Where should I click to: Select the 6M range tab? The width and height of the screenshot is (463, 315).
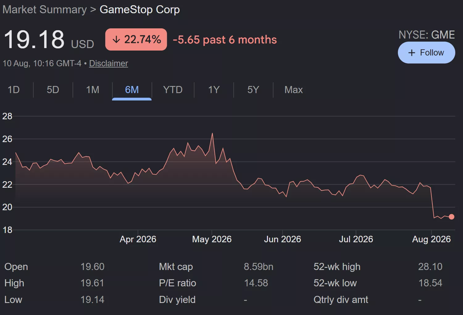tap(132, 90)
